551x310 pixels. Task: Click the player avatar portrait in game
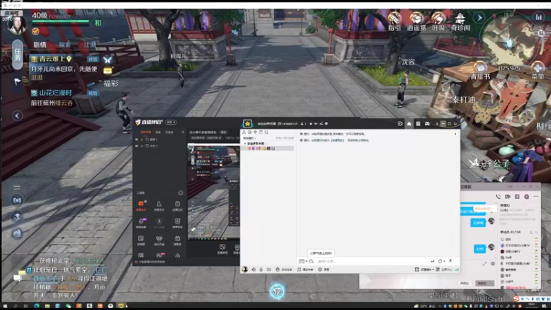17,25
